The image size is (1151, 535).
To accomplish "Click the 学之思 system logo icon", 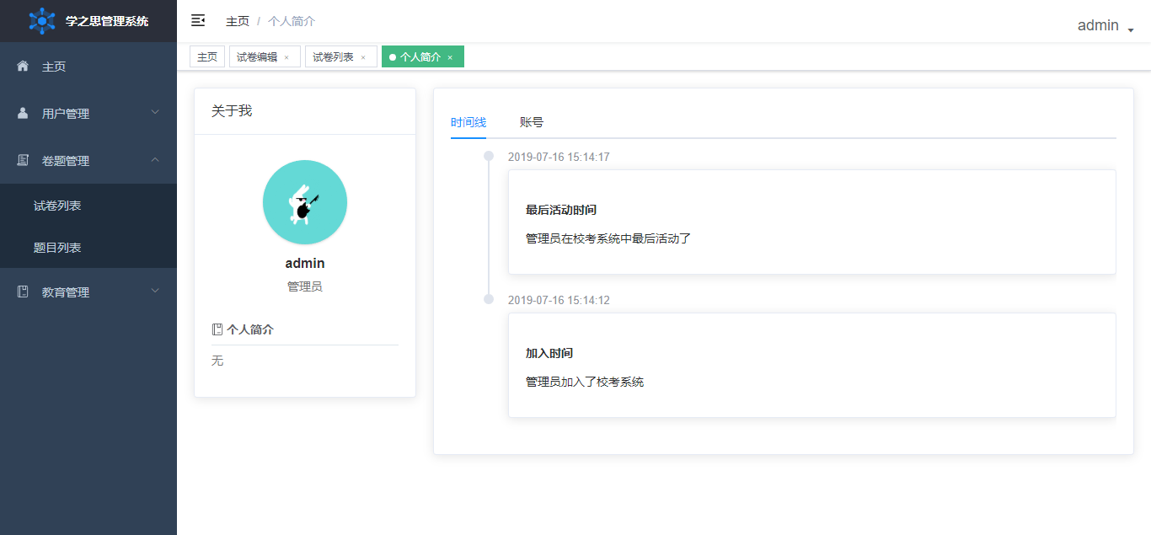I will [42, 21].
